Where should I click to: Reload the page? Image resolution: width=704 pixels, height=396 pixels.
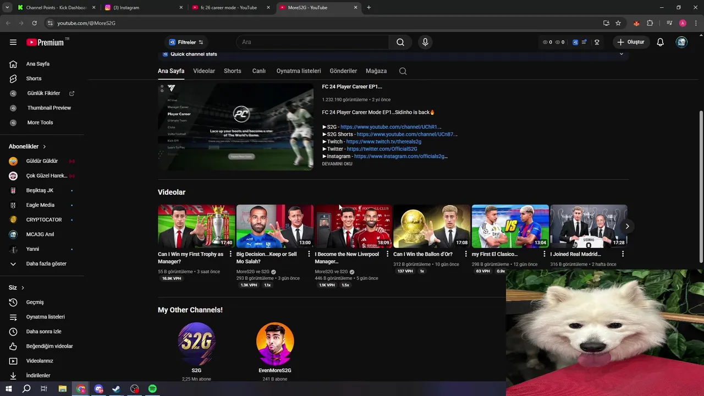tap(34, 23)
